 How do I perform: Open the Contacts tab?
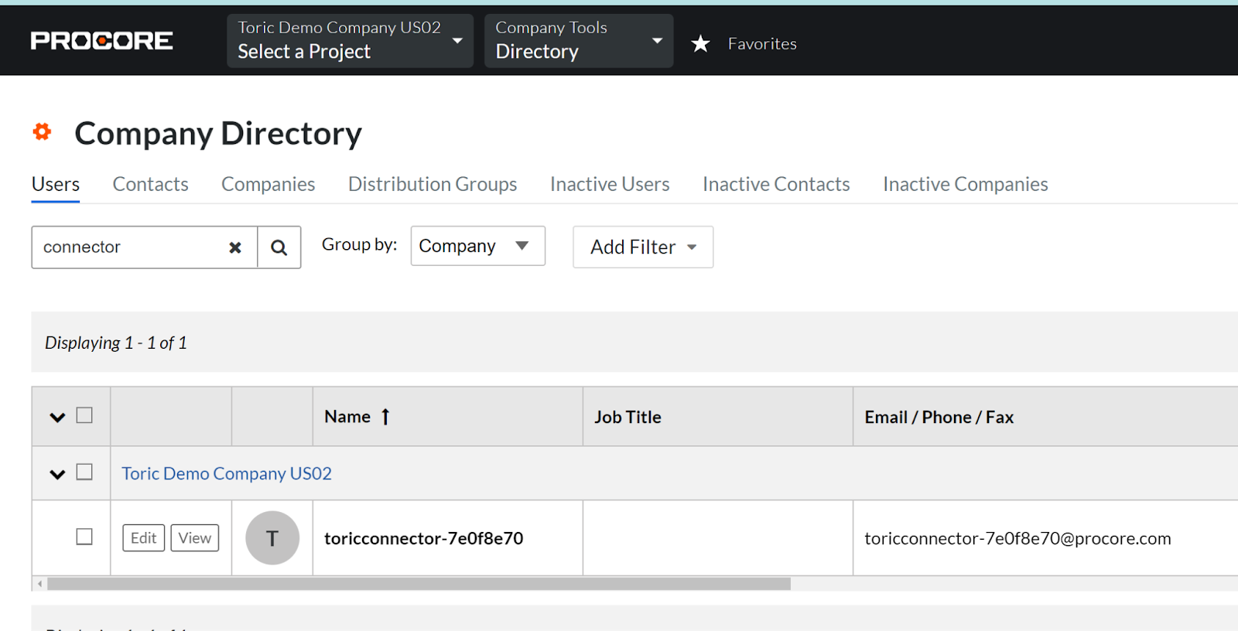[x=151, y=184]
